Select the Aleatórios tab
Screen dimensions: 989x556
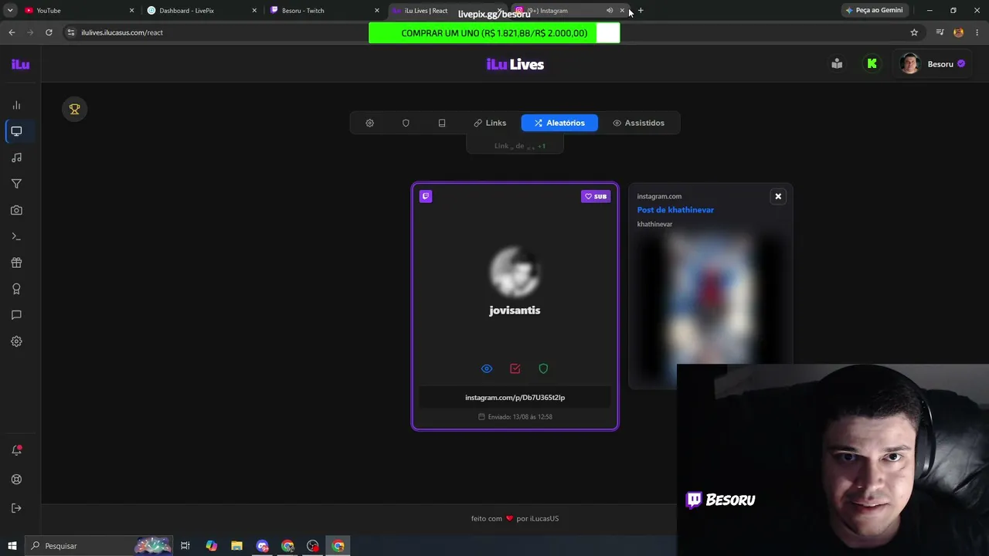(x=559, y=123)
